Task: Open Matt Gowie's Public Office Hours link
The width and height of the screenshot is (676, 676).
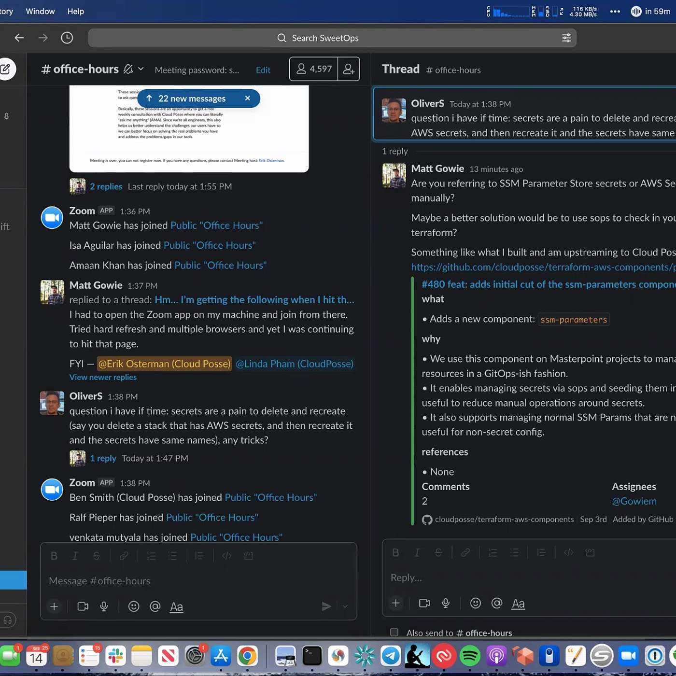Action: point(217,225)
